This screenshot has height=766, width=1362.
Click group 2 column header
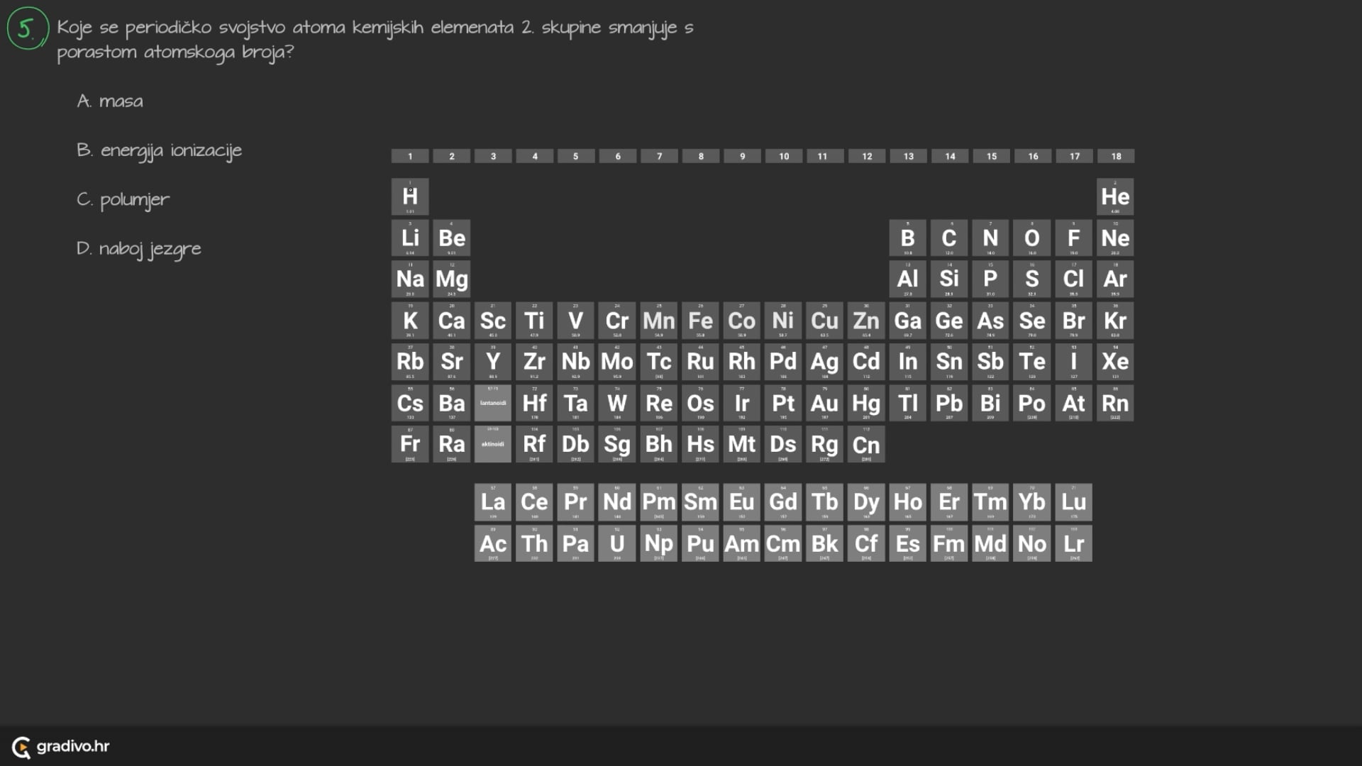(x=452, y=156)
